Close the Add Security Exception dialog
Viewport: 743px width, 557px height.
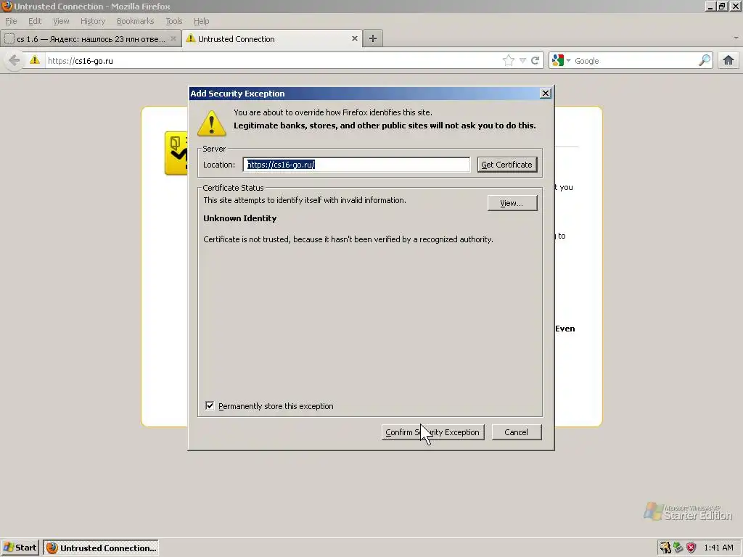(546, 94)
